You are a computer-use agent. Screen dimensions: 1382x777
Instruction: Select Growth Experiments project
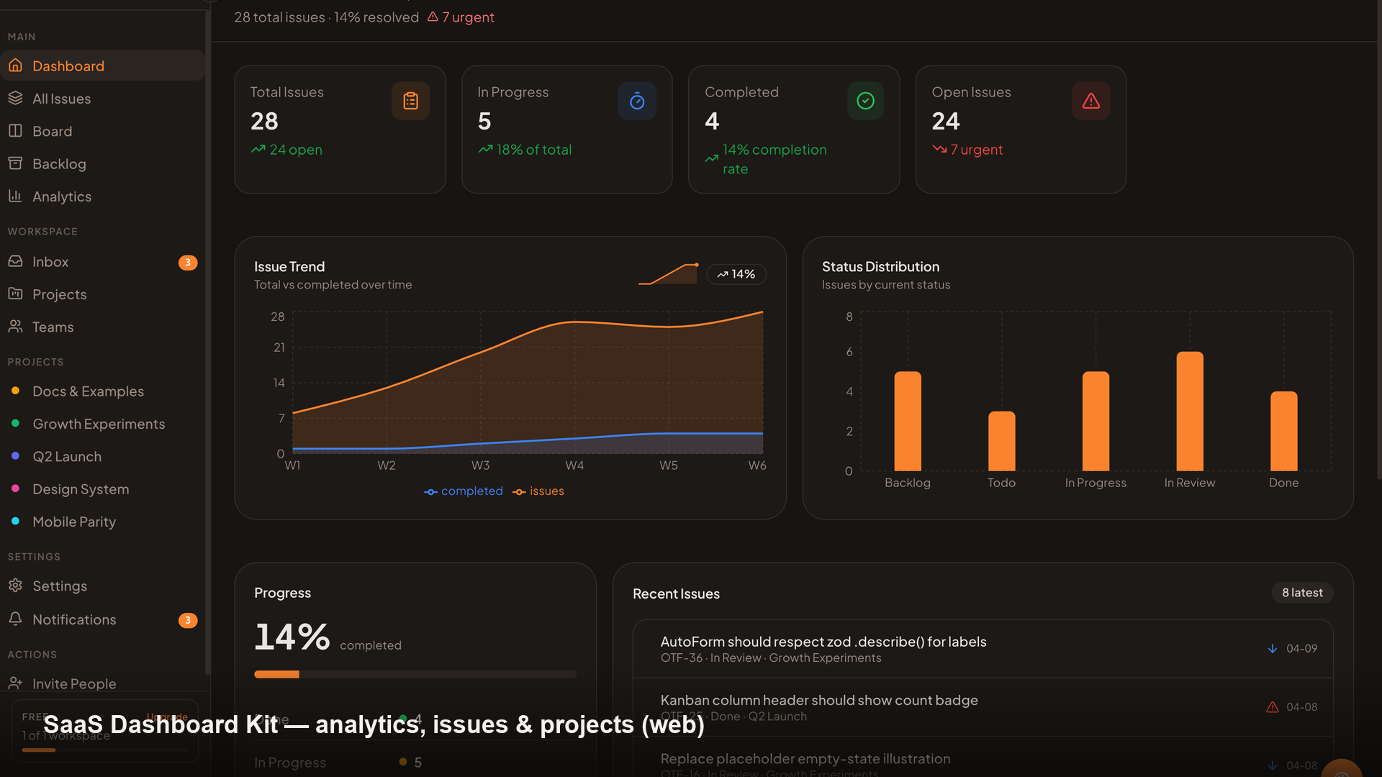tap(104, 424)
